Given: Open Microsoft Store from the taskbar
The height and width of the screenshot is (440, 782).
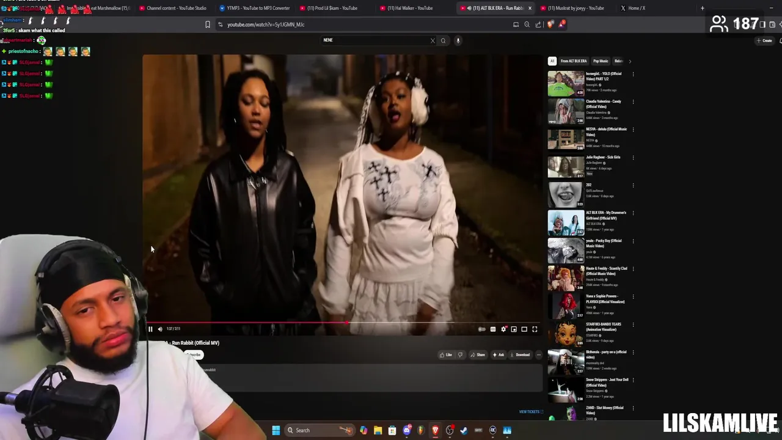Looking at the screenshot, I should [392, 430].
